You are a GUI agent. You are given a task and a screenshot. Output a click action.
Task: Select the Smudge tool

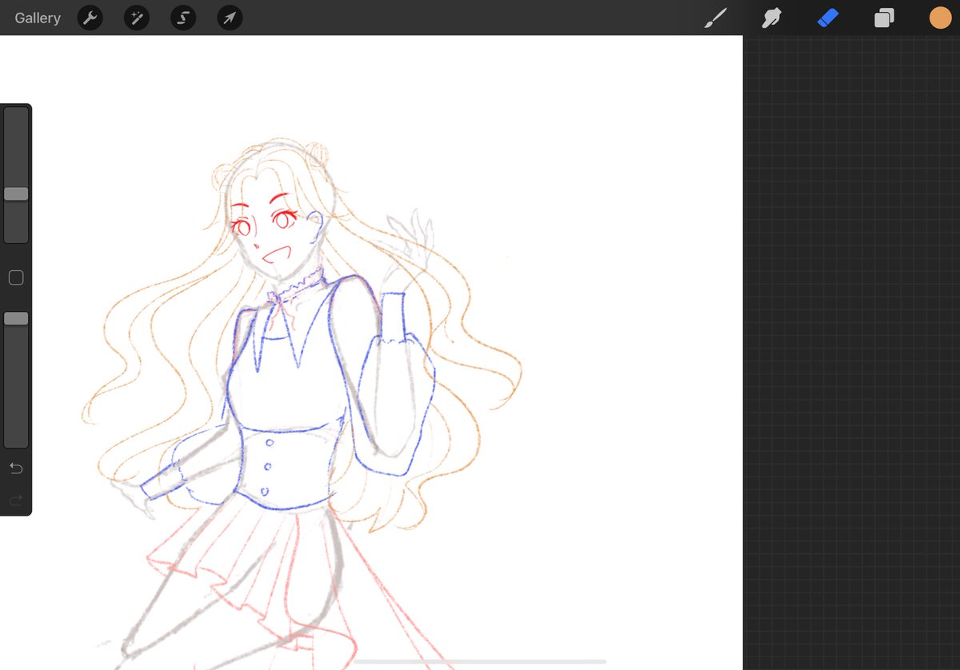point(771,18)
